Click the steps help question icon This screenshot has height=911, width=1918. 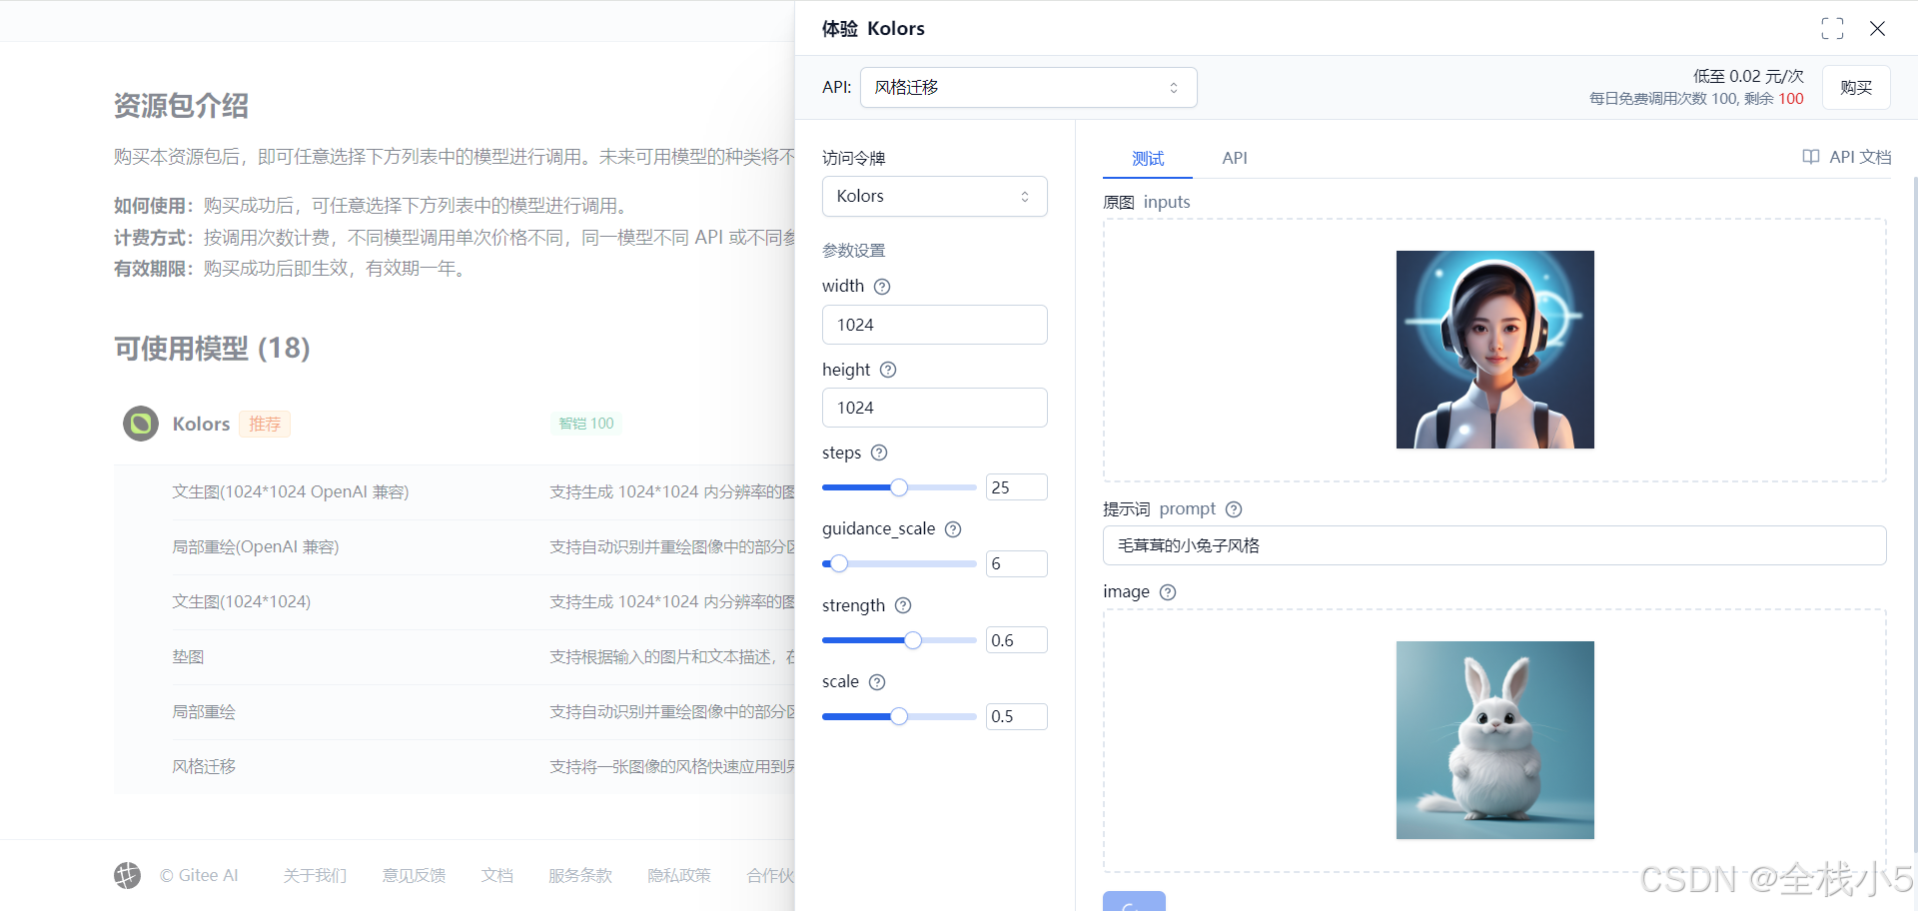879,453
